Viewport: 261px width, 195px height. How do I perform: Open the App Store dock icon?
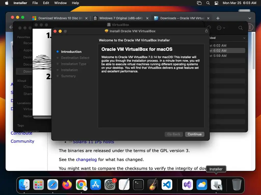(x=96, y=185)
